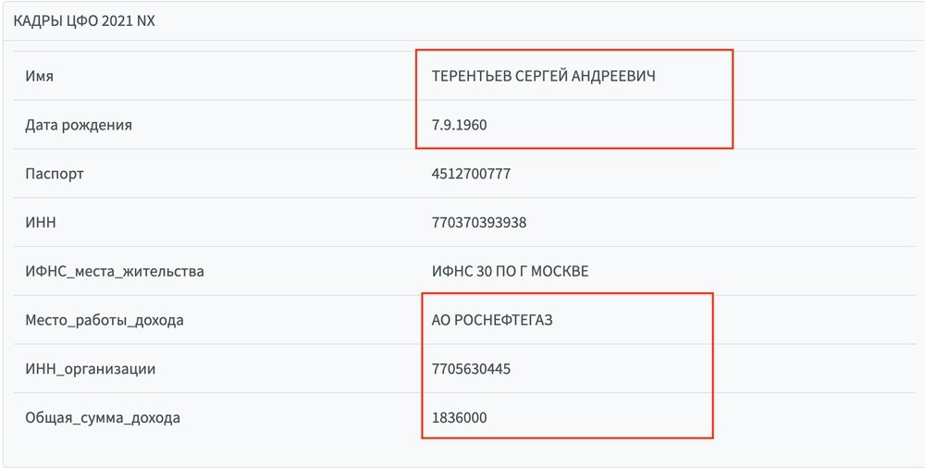Select the surname ТЕРЕНТЬЕВ
The image size is (925, 468).
point(471,76)
